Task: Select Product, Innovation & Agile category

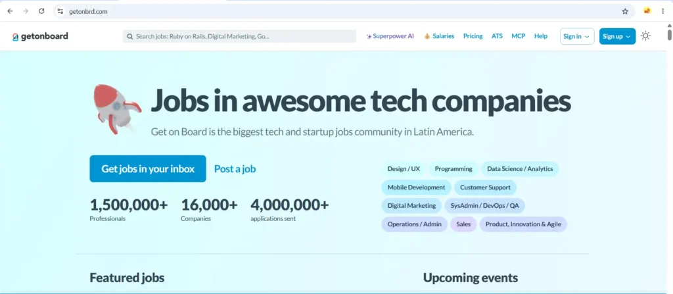Action: 523,224
